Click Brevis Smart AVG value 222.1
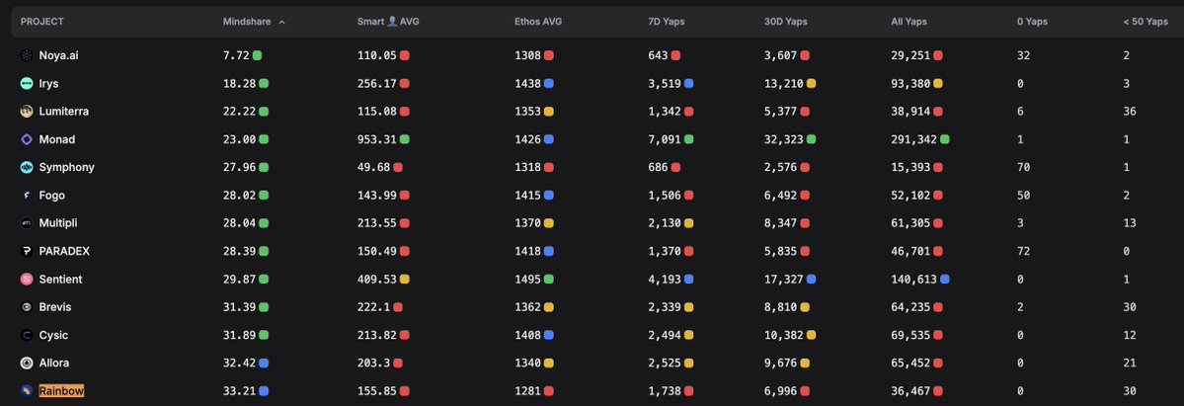The width and height of the screenshot is (1184, 406). pos(374,307)
